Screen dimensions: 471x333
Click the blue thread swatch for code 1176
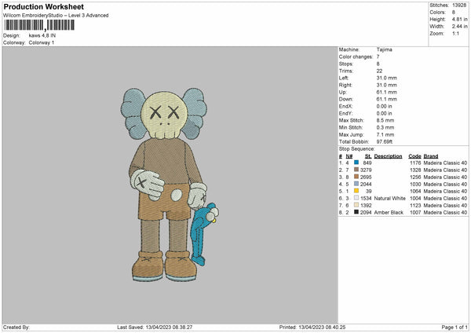[356, 163]
